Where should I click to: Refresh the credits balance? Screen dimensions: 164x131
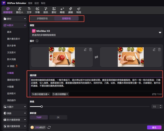49,127
